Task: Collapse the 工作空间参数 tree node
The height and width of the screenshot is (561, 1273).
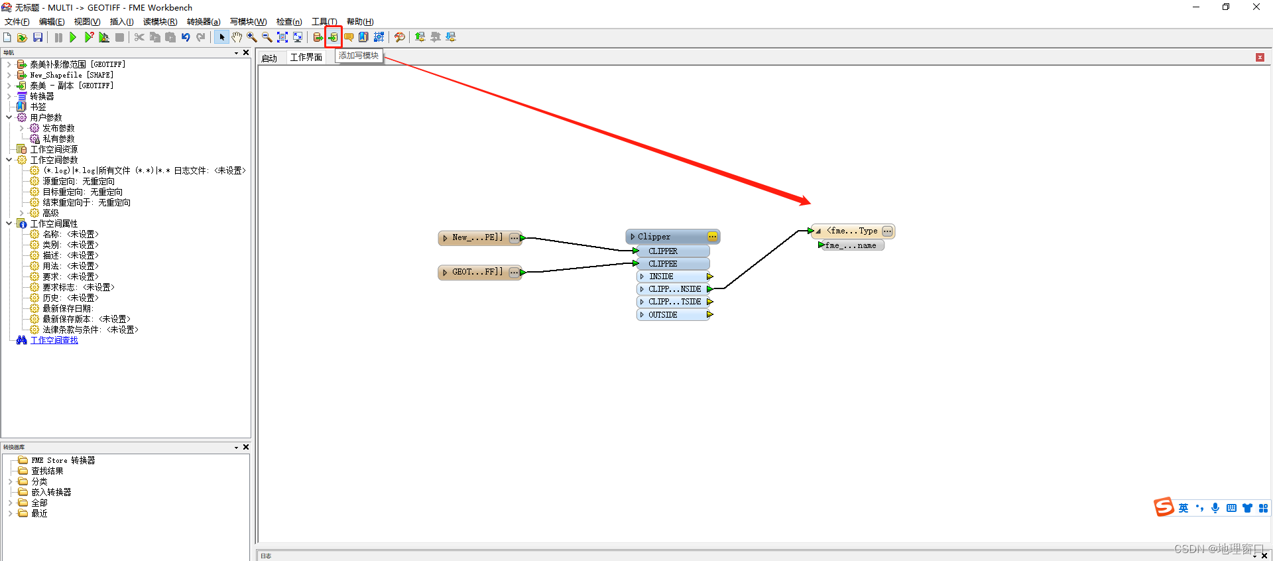Action: 9,160
